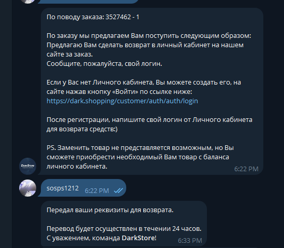
Task: Click the double-check read receipt icon
Action: point(118,190)
